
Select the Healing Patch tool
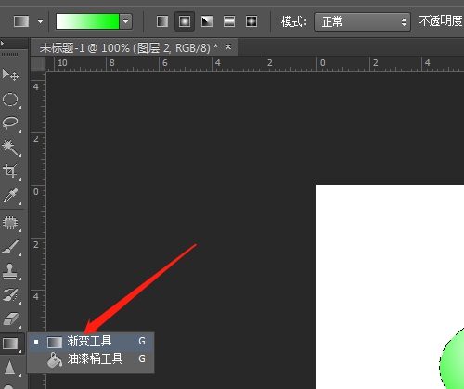pyautogui.click(x=10, y=223)
